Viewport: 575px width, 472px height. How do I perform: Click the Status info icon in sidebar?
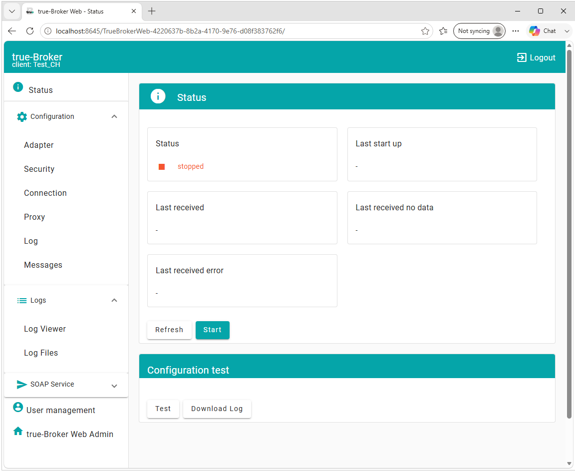click(x=18, y=87)
